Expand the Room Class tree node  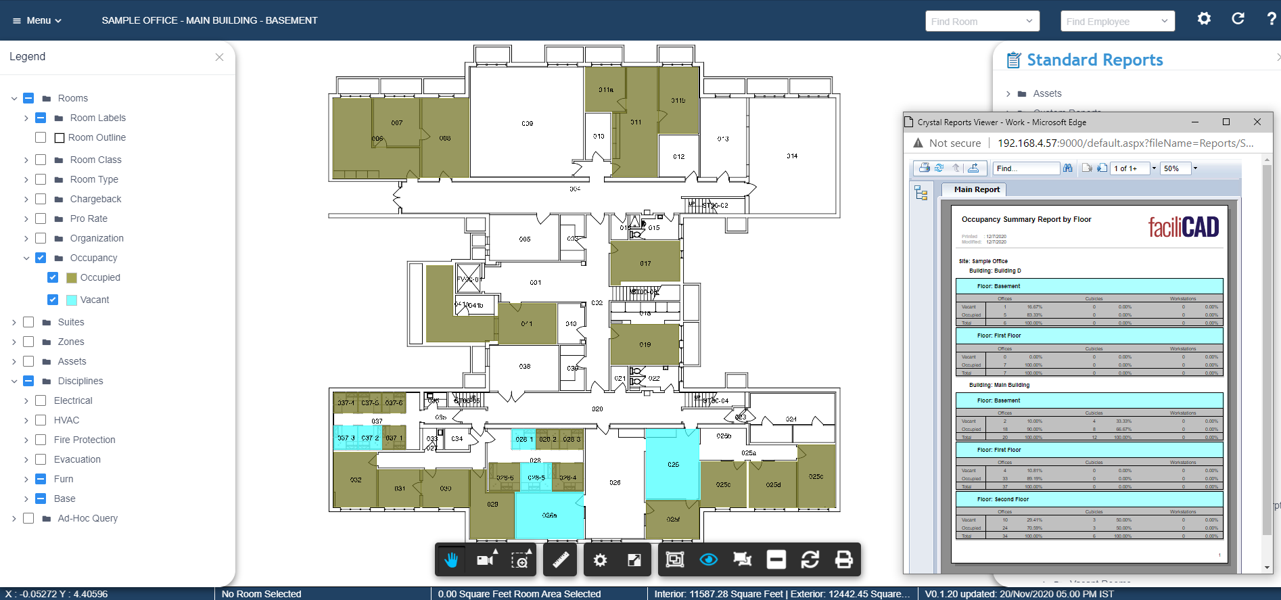coord(26,160)
